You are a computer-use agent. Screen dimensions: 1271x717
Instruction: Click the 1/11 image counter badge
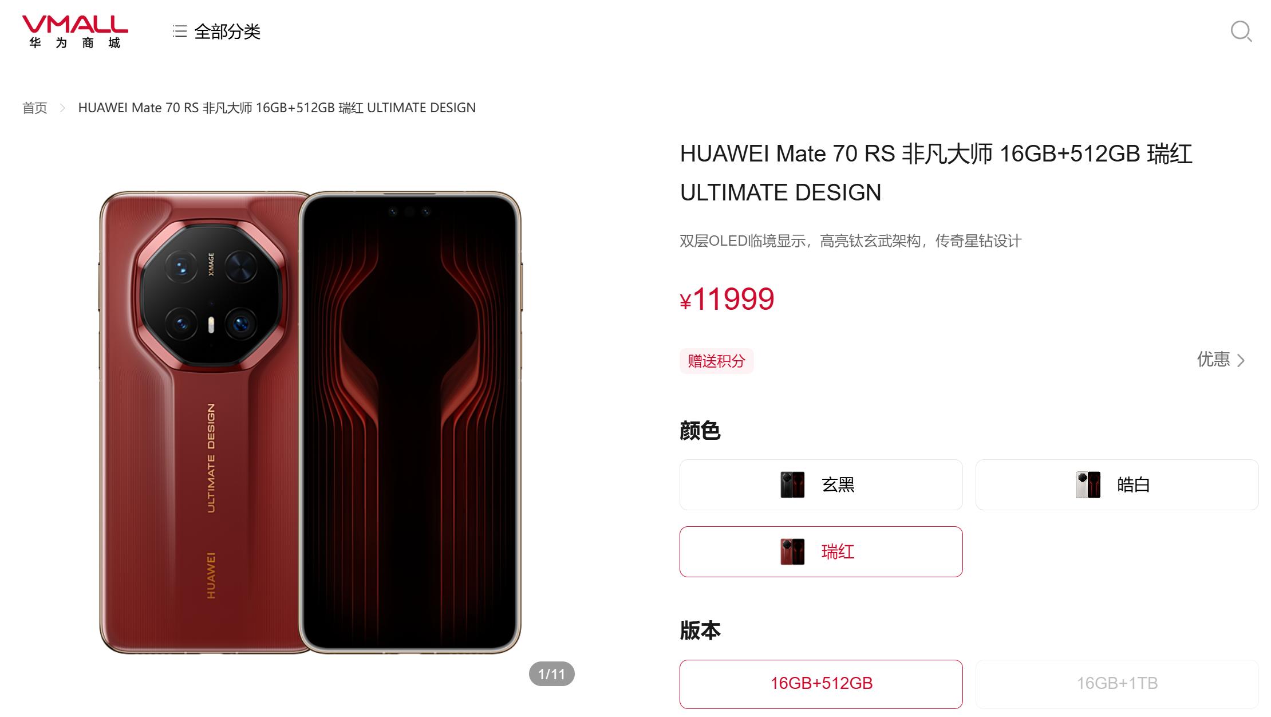click(551, 674)
